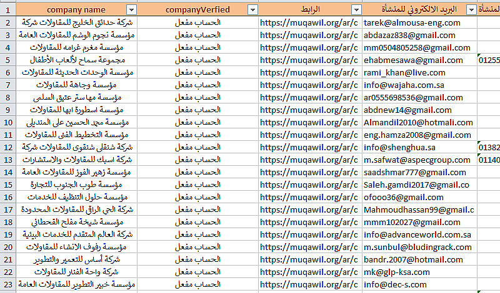This screenshot has height=293, width=500.
Task: Select the البريد الالكتروني للمنشأة header cell
Action: click(419, 9)
